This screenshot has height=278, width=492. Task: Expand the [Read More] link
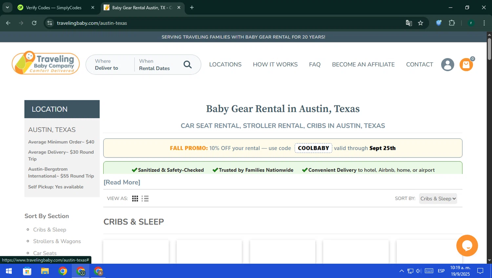click(x=122, y=182)
